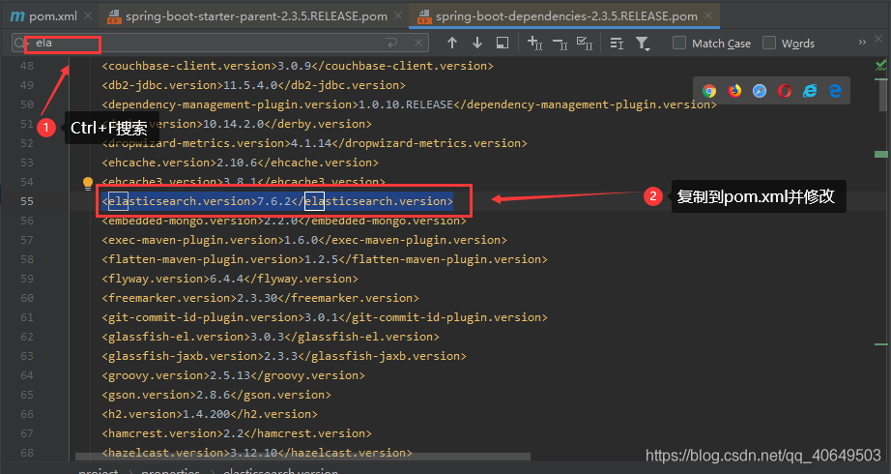Viewport: 891px width, 474px height.
Task: Click the ehcache.version 2.10.6 line
Action: [240, 163]
